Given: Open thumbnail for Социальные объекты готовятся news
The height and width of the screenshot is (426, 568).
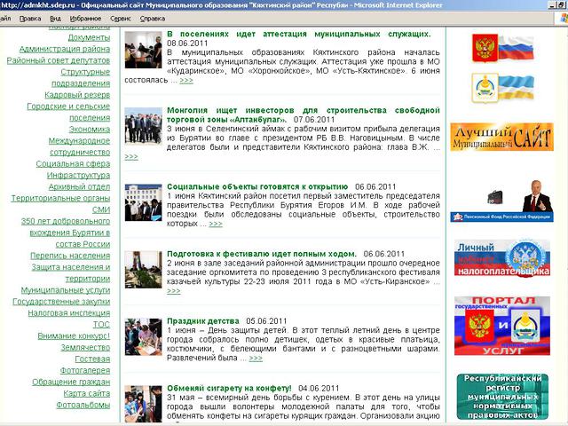Looking at the screenshot, I should [144, 202].
